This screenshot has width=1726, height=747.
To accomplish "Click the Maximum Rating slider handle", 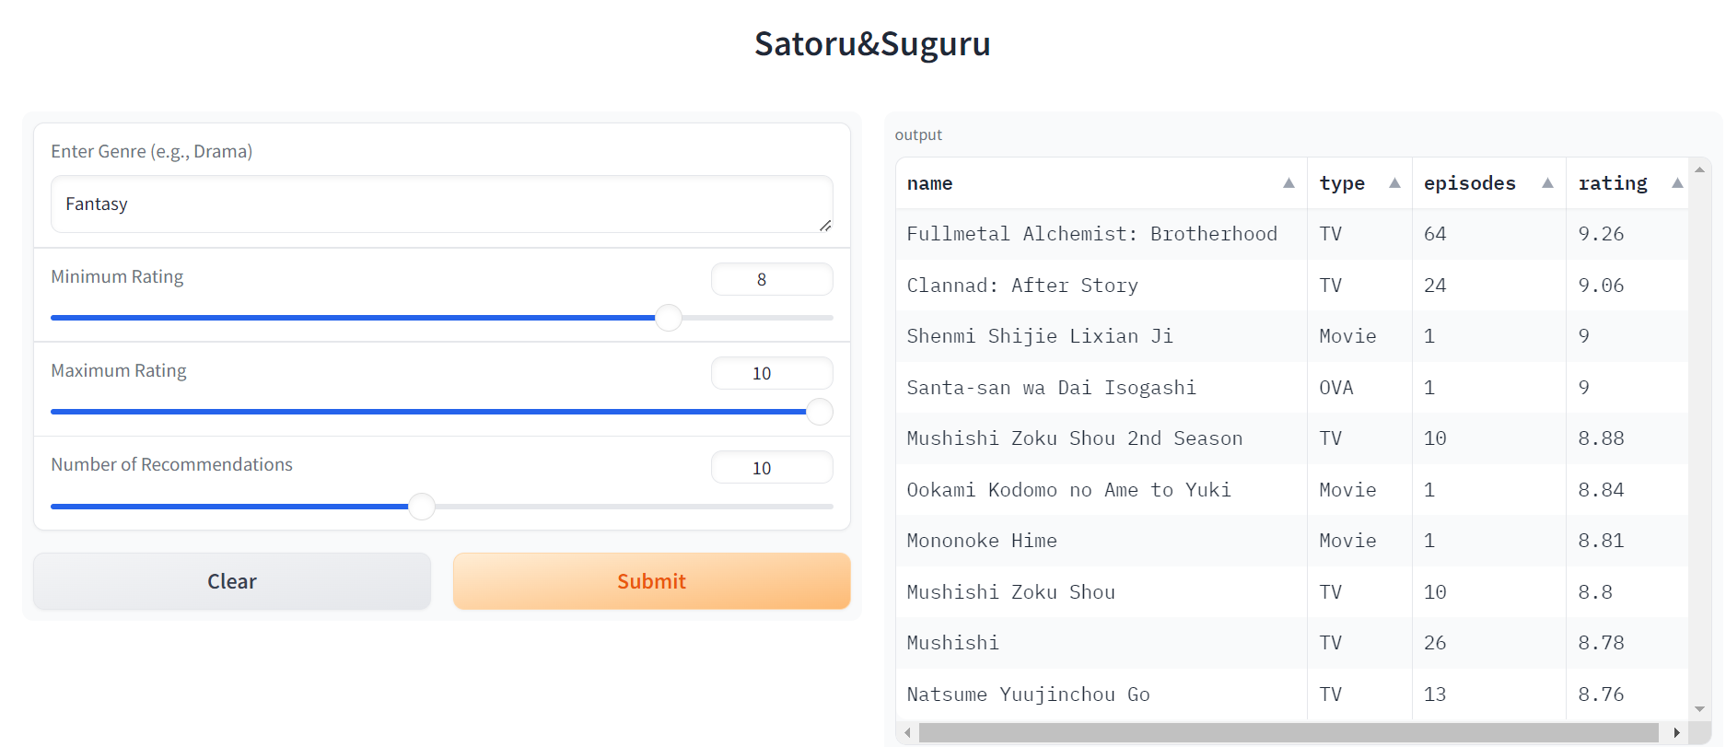I will pos(819,412).
